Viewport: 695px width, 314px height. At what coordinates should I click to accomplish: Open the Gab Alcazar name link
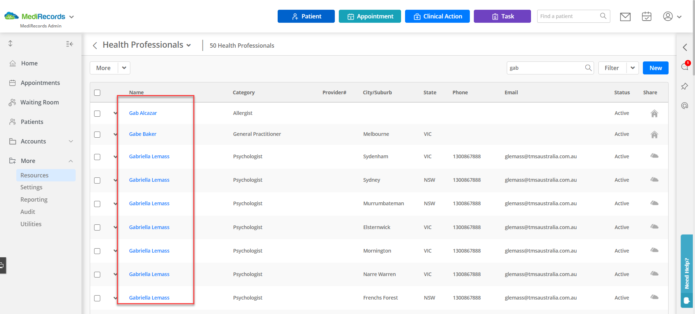tap(143, 113)
